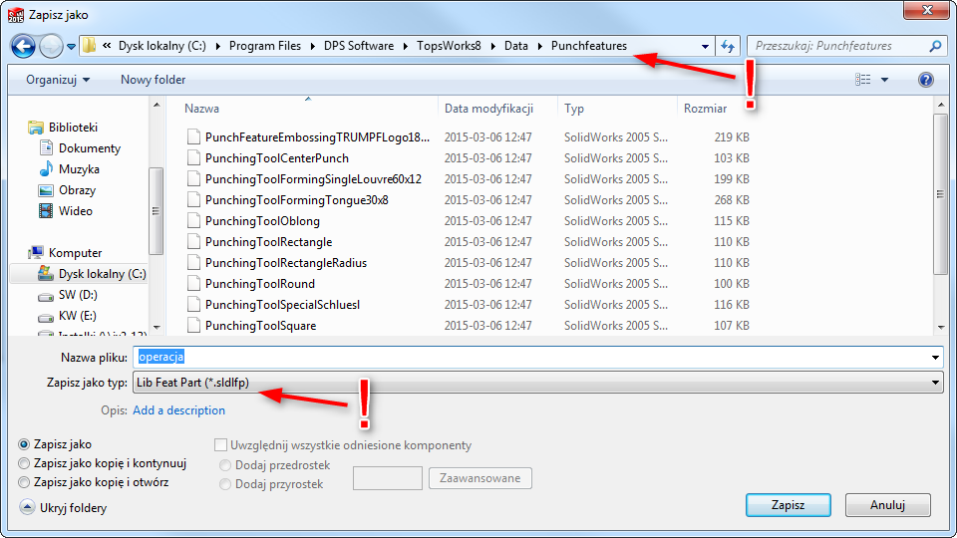Click the Back navigation arrow button
The height and width of the screenshot is (538, 957).
(x=23, y=46)
